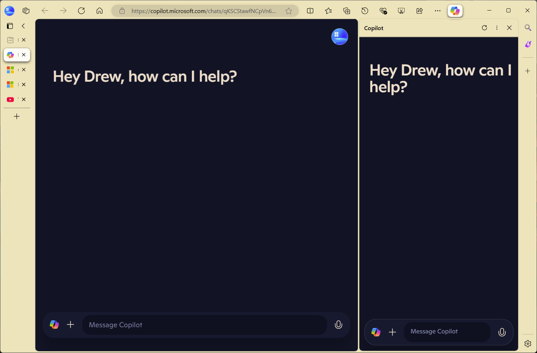This screenshot has width=537, height=353.
Task: Open more options in Copilot sidebar header
Action: [497, 28]
